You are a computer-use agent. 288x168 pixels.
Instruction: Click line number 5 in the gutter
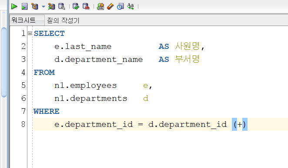tap(23, 85)
